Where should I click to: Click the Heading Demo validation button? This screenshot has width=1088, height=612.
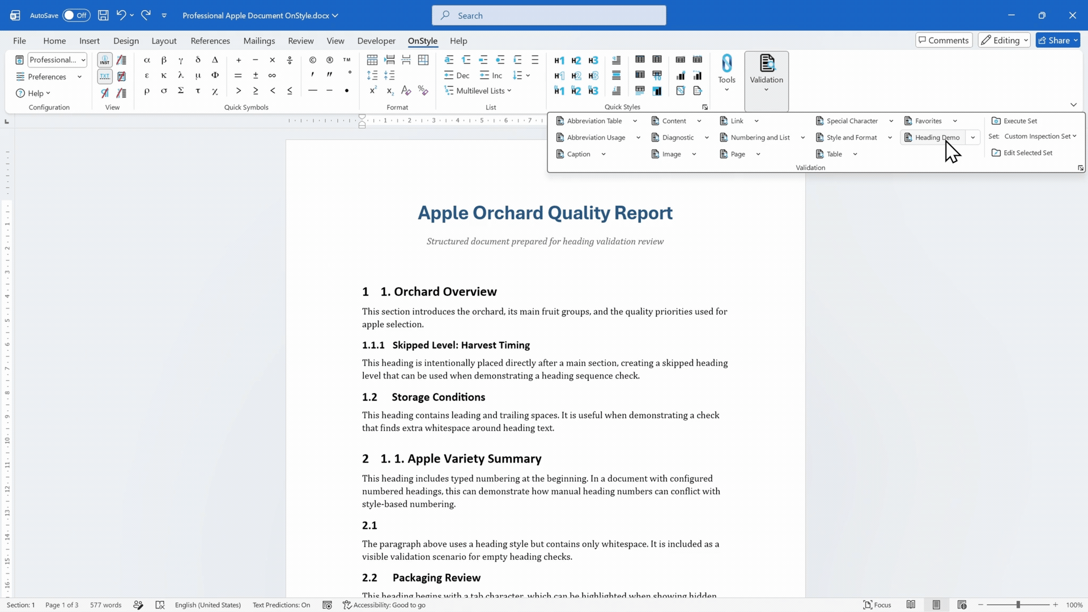pyautogui.click(x=932, y=137)
